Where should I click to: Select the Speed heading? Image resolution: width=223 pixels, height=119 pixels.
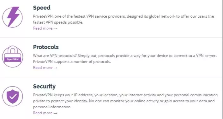(x=42, y=8)
